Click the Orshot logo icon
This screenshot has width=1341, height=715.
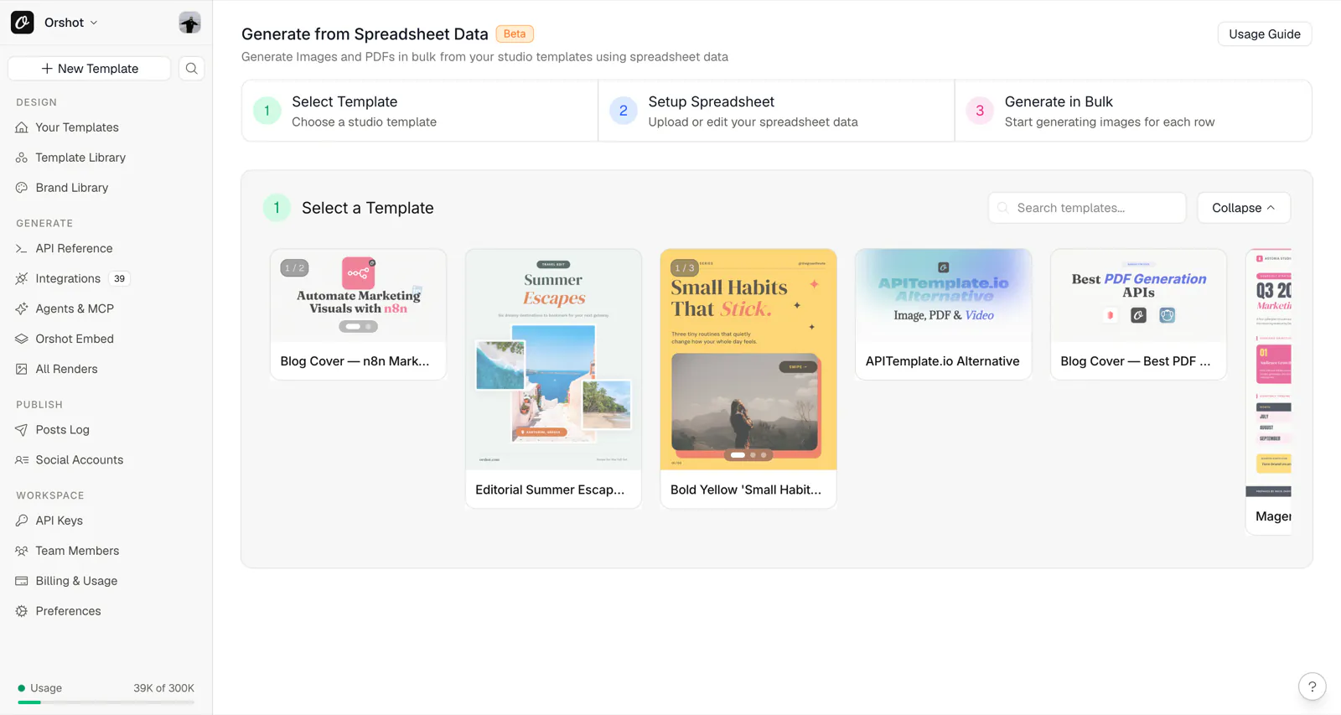(23, 23)
